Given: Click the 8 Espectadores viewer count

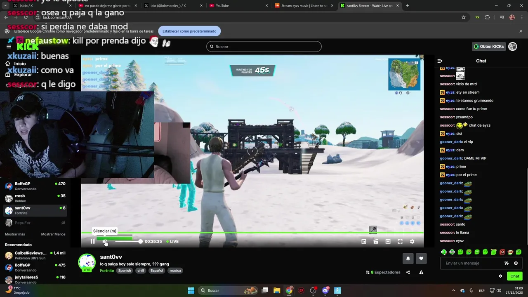Looking at the screenshot, I should click(383, 272).
